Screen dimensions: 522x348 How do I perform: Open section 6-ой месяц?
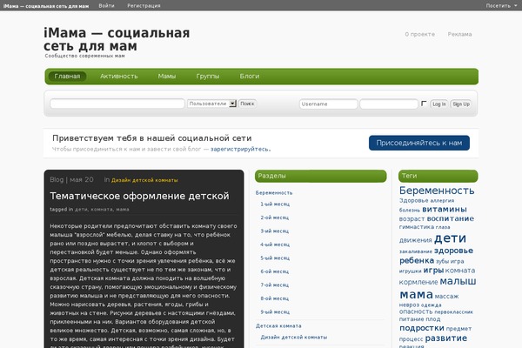[275, 271]
